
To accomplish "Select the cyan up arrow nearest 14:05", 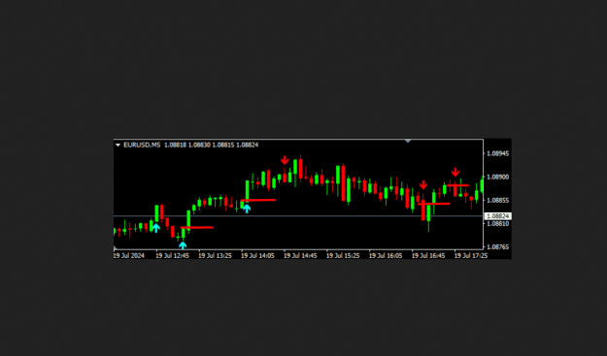I will pos(247,209).
